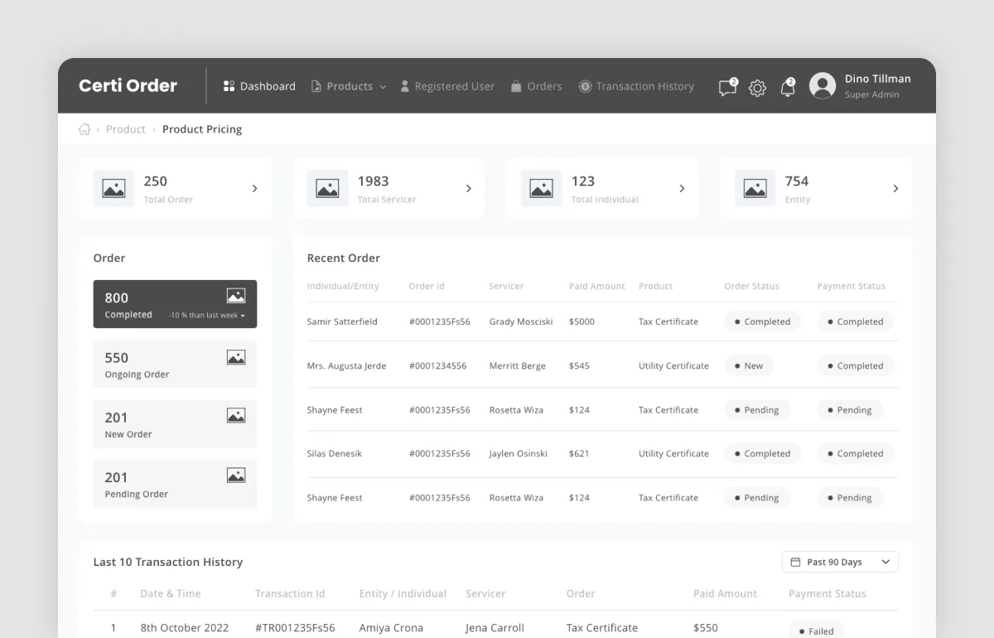Go to the Dashboard menu item
Image resolution: width=994 pixels, height=638 pixels.
[259, 86]
